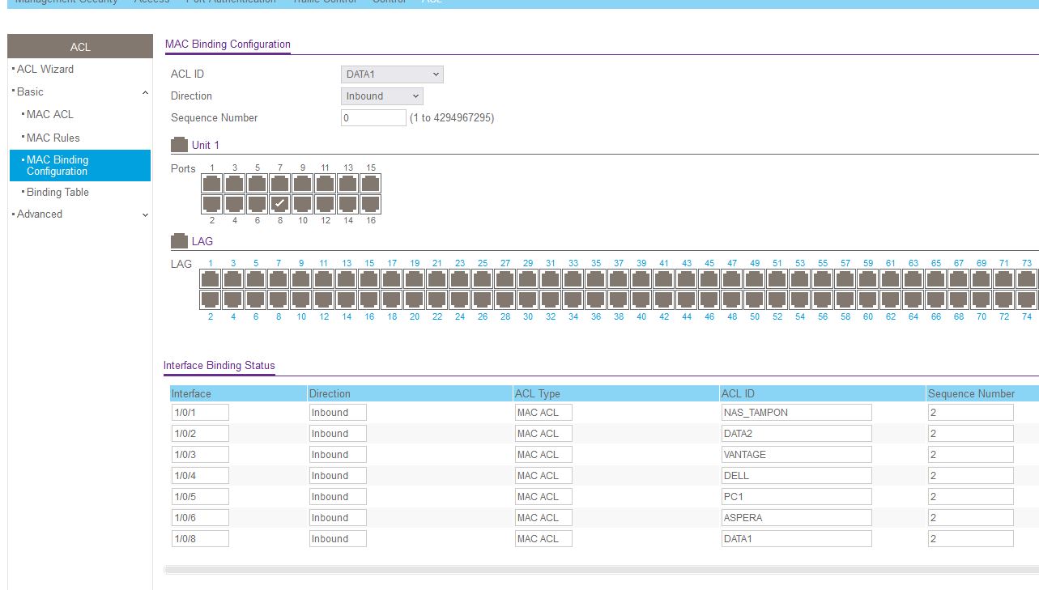Toggle LAG 72 selection box
The image size is (1039, 590).
pos(1004,299)
